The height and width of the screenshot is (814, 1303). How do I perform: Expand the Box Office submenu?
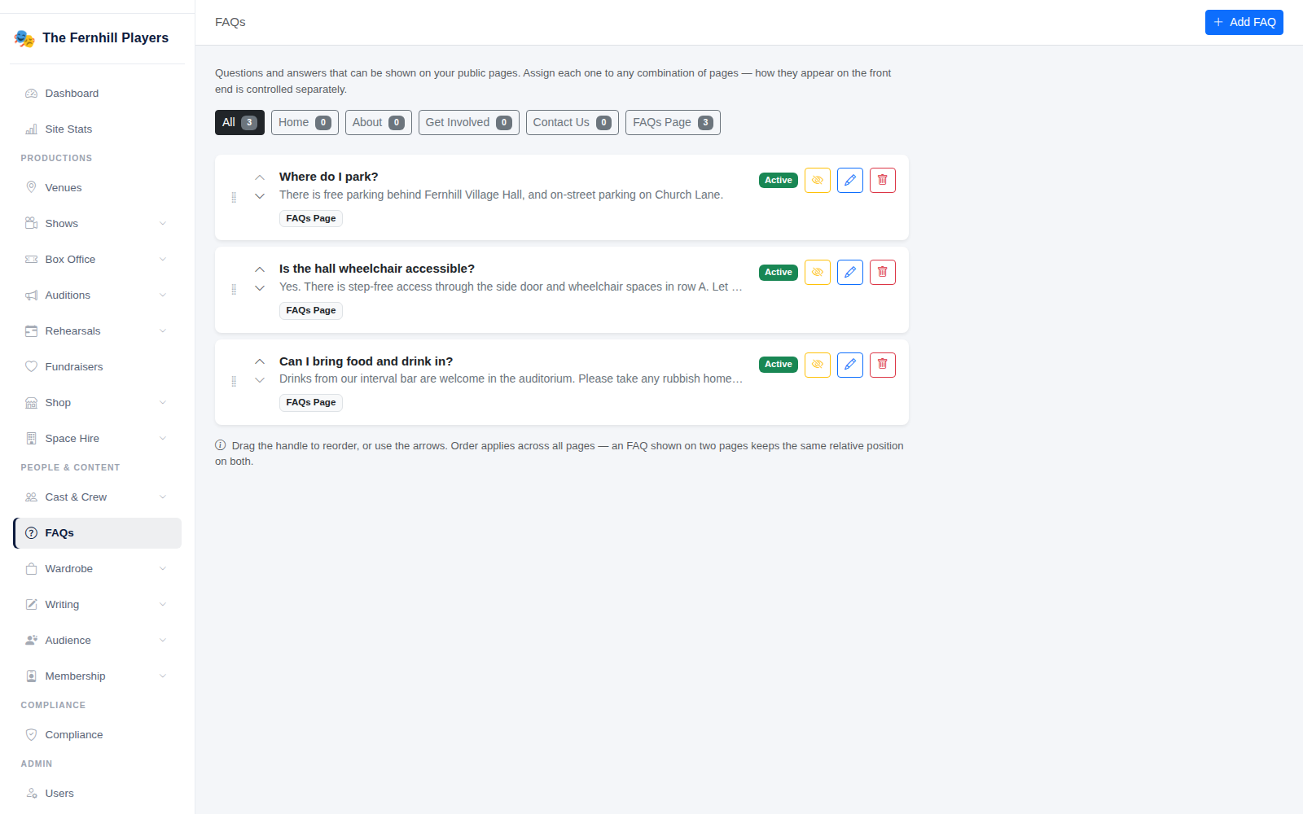click(97, 260)
